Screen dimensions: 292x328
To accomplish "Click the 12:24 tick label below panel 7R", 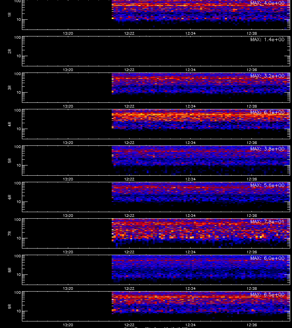I will (191, 252).
